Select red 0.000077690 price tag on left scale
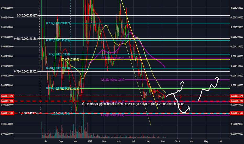The width and height of the screenshot is (244, 144). coord(7,96)
